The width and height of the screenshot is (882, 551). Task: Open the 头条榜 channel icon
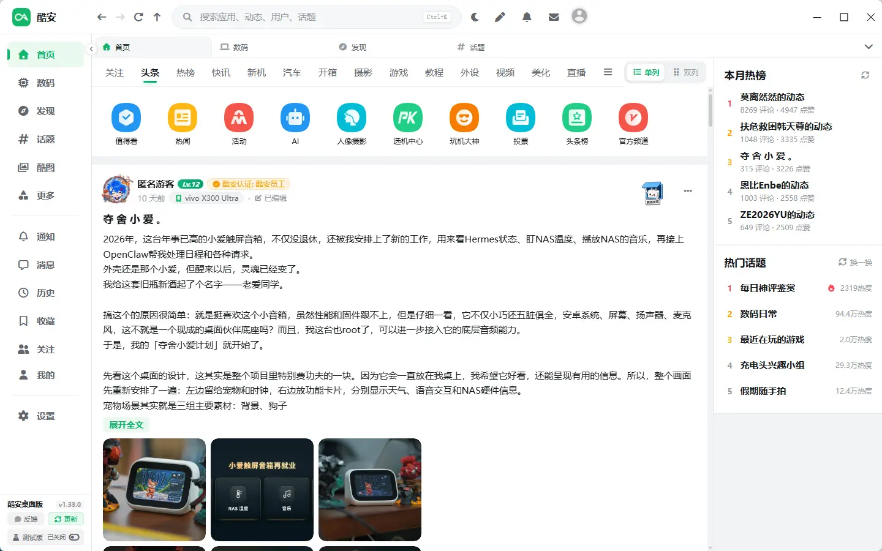pyautogui.click(x=577, y=118)
